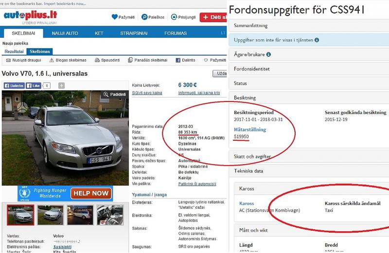Click the Prisijungti lock icon
Viewport: 389px width, 253px height.
click(x=174, y=17)
